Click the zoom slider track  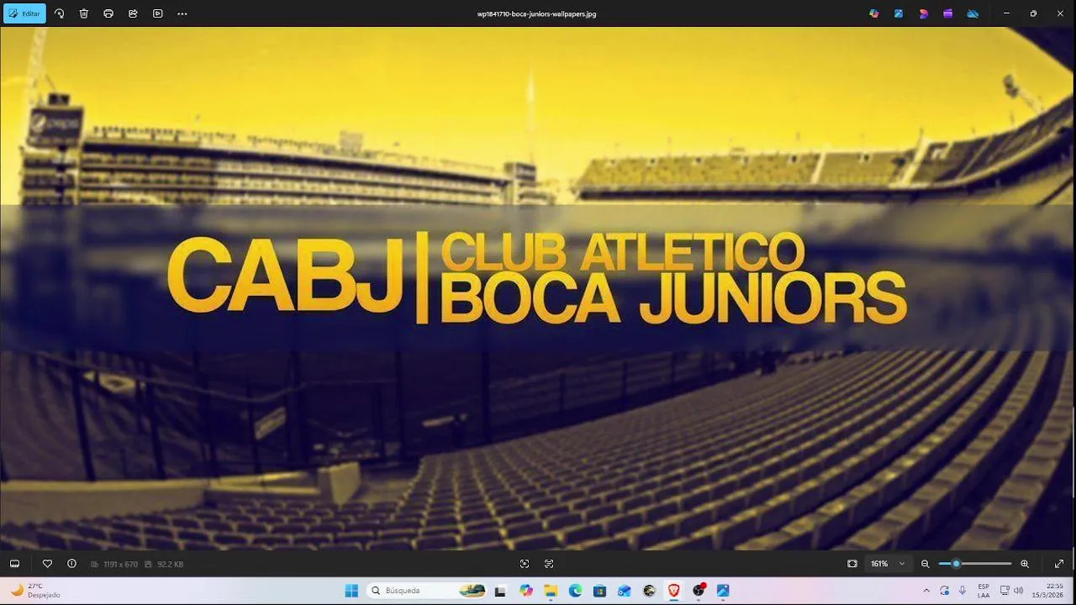[x=975, y=564]
